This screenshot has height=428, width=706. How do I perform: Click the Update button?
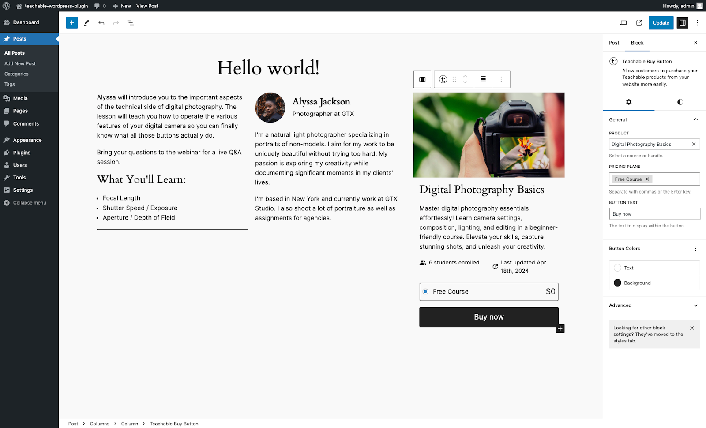(x=661, y=23)
